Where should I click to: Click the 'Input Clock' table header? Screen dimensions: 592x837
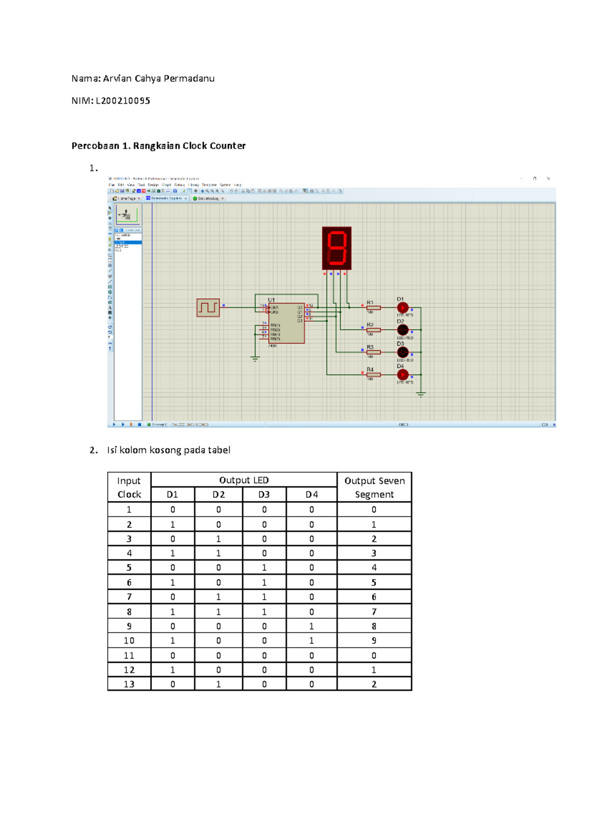pyautogui.click(x=129, y=488)
